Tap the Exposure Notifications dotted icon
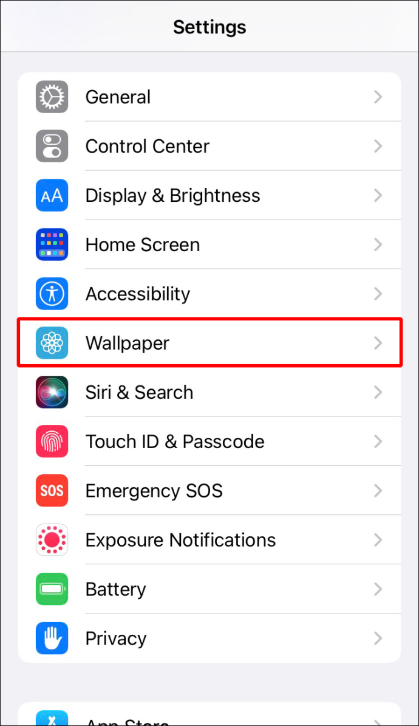Viewport: 419px width, 726px height. 52,540
